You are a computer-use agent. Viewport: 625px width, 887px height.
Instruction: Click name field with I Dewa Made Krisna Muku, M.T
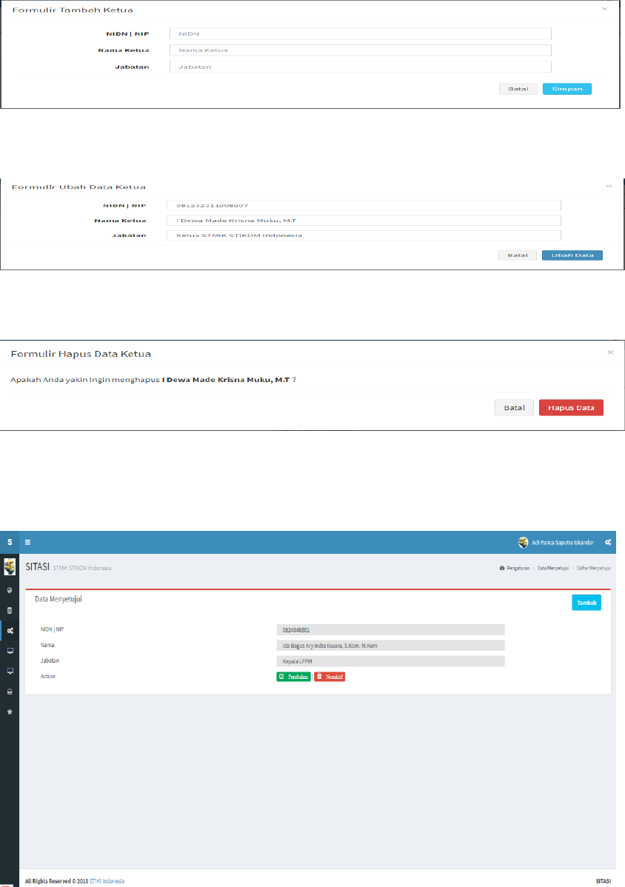(364, 221)
